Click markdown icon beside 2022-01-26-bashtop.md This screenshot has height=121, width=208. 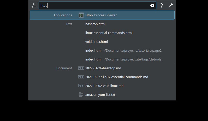(x=81, y=68)
